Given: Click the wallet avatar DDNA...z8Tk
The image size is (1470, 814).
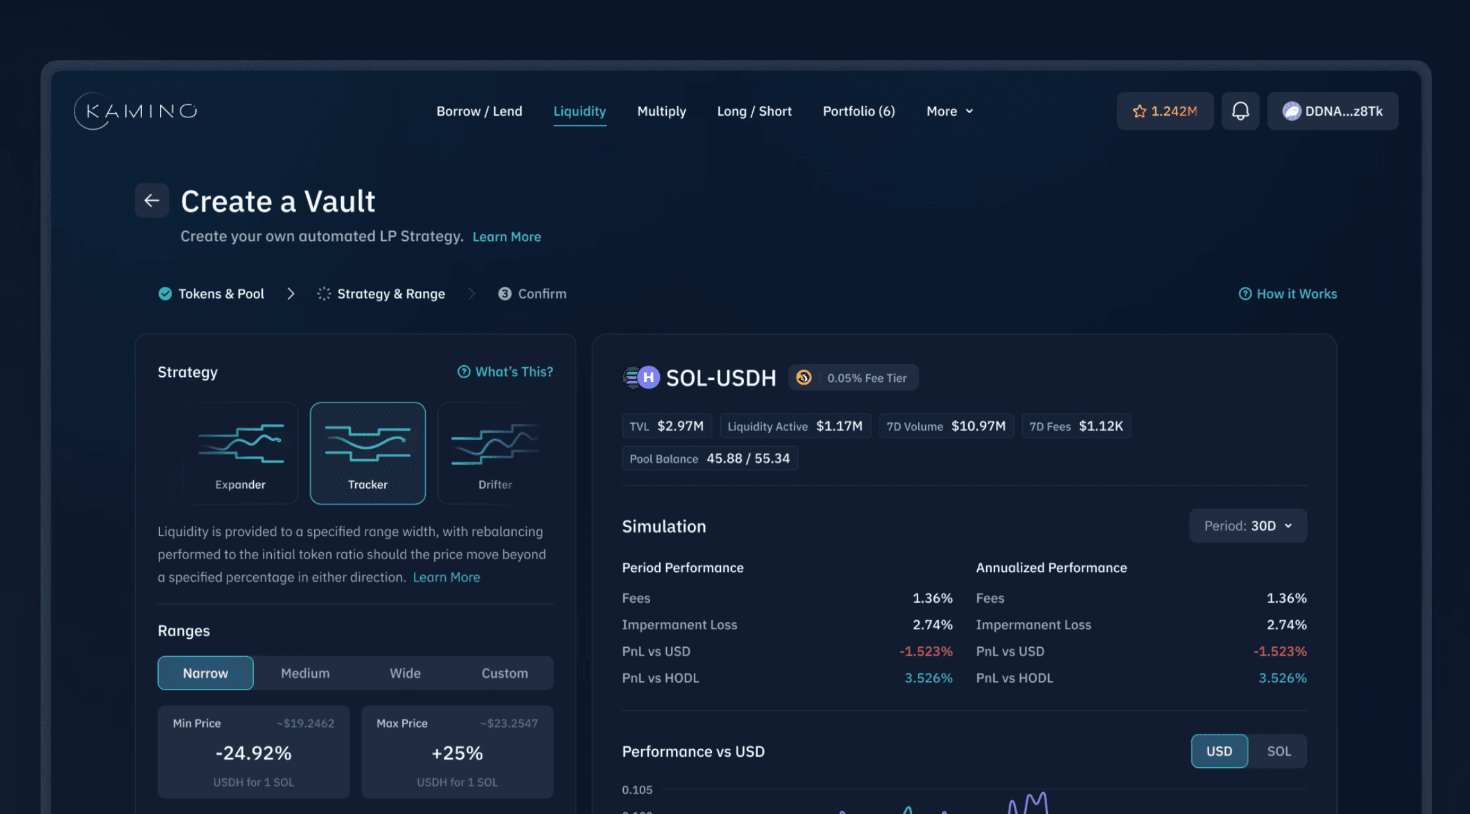Looking at the screenshot, I should pos(1333,111).
